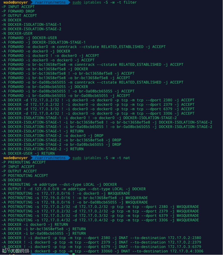Select line '-N DOCKER-ISOLATION-STAGE-2'
This screenshot has width=223, height=255.
pos(31,29)
